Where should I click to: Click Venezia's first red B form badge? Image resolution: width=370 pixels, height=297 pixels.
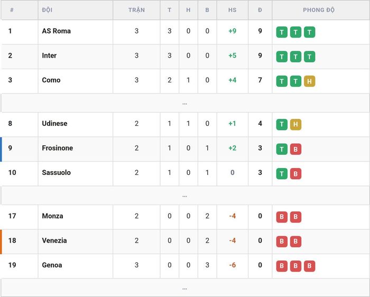point(282,242)
